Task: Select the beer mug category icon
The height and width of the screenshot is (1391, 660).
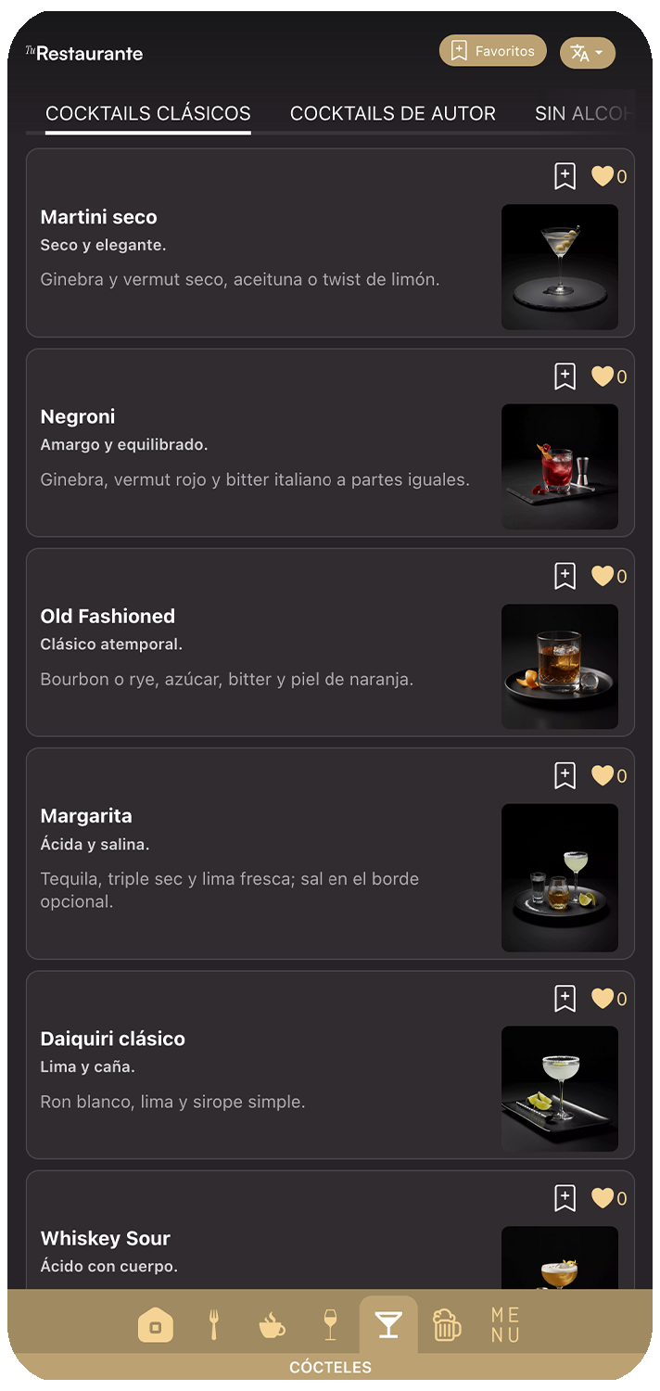Action: pyautogui.click(x=447, y=1325)
